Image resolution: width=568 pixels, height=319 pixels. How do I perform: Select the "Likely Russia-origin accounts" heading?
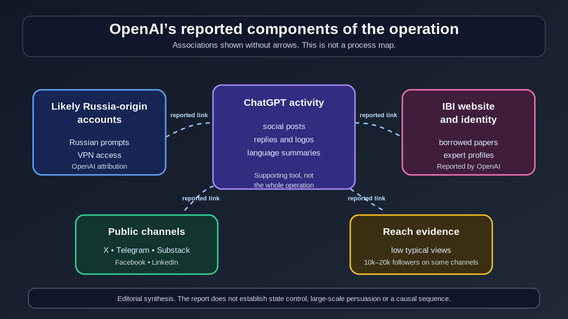99,113
